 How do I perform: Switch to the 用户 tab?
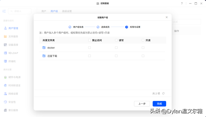tap(44, 11)
